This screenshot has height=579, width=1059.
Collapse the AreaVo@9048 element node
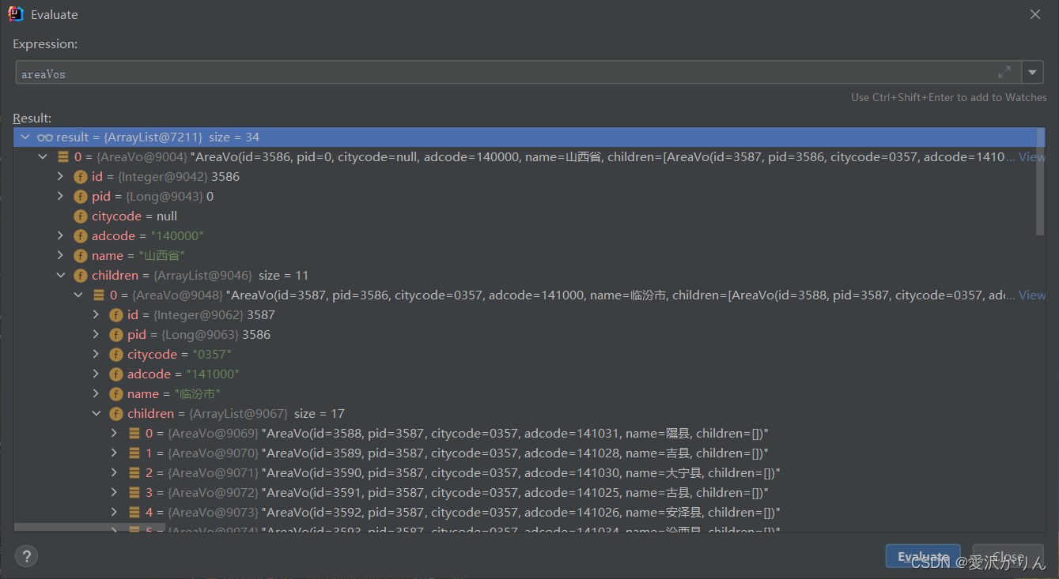(79, 295)
